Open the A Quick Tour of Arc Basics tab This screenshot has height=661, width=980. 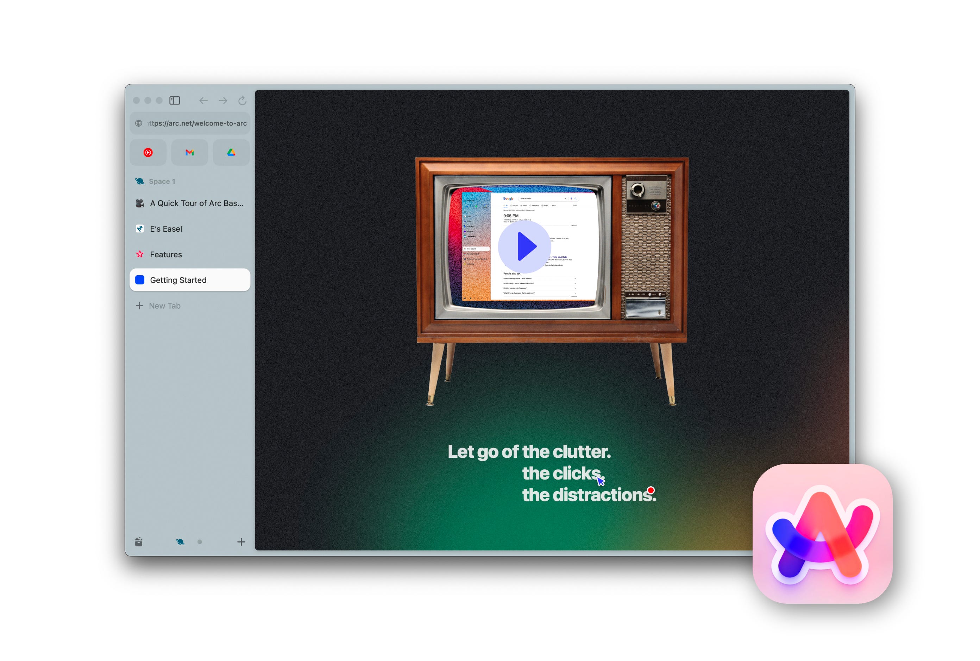pyautogui.click(x=190, y=203)
